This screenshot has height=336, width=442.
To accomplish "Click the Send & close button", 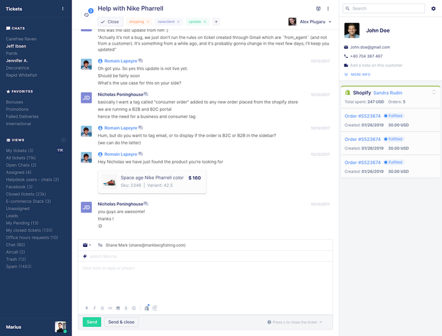I will coord(121,322).
